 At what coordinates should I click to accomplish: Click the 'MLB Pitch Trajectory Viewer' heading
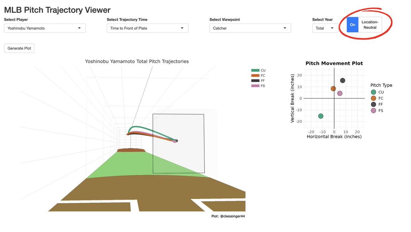pos(57,10)
